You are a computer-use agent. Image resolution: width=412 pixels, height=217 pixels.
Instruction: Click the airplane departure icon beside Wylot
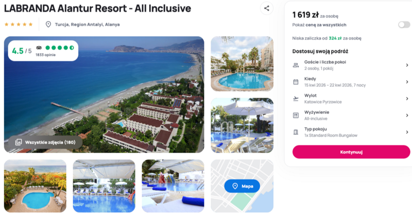click(296, 98)
